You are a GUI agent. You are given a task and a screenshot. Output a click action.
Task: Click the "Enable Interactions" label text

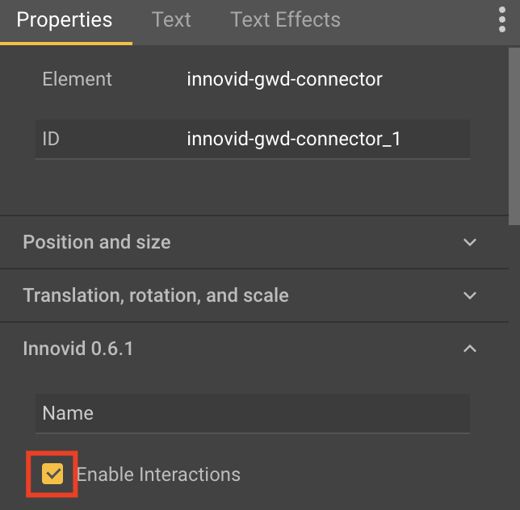pos(158,474)
